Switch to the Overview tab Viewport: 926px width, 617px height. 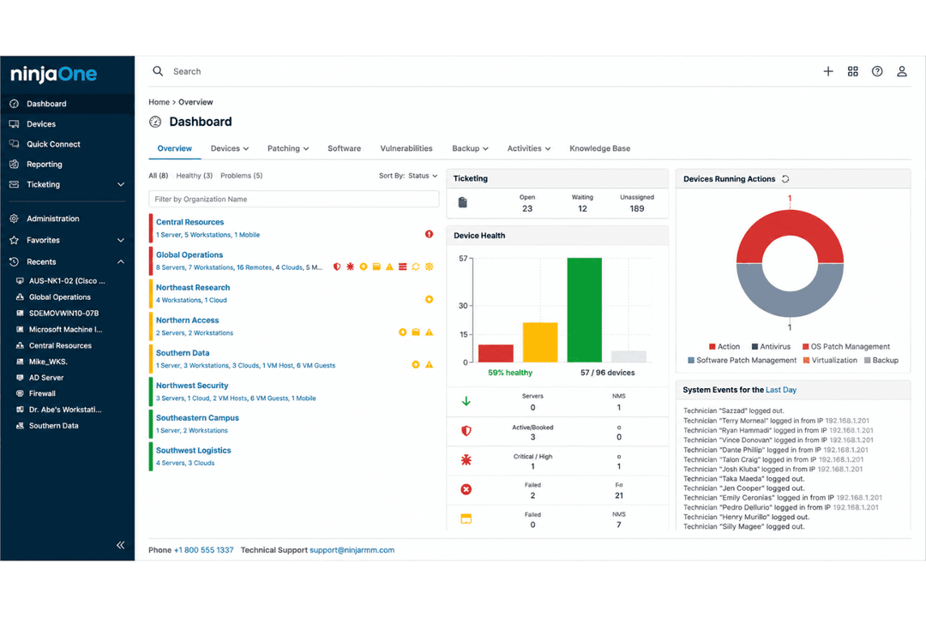coord(174,149)
